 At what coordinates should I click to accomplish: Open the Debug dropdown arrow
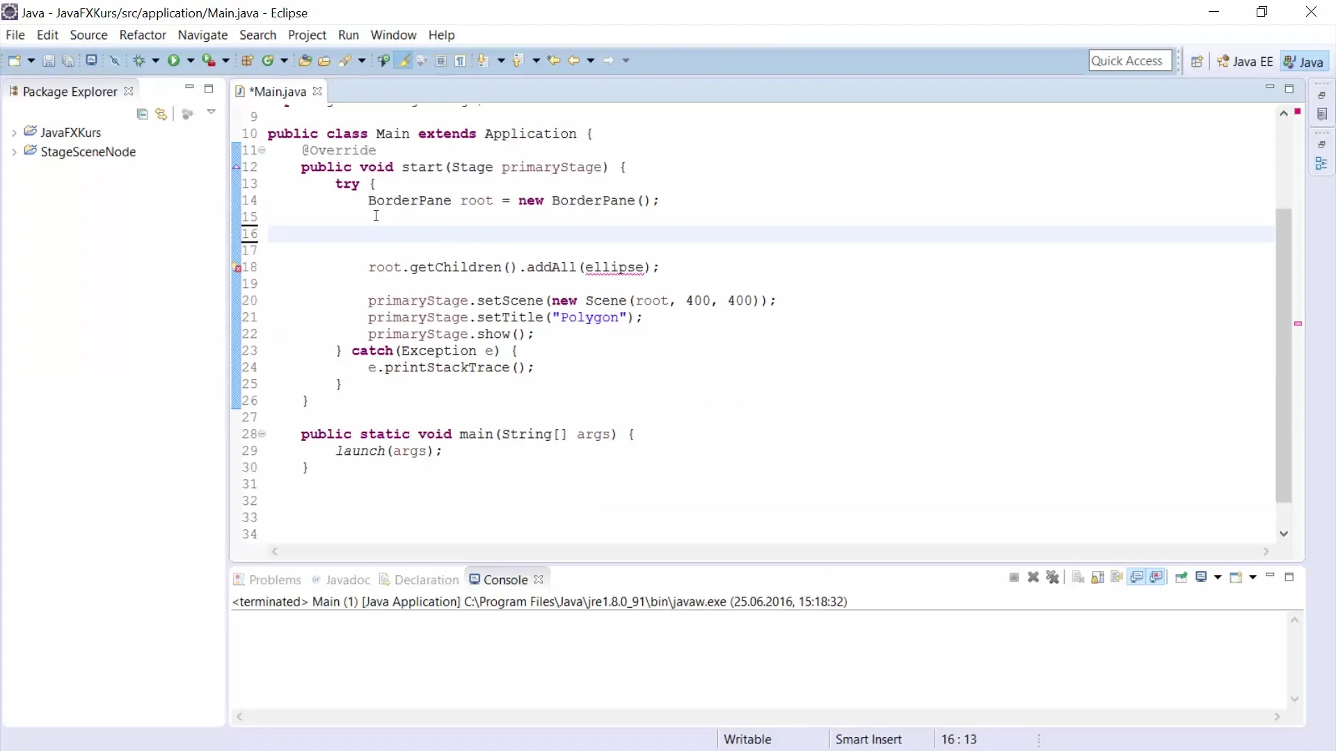coord(155,60)
